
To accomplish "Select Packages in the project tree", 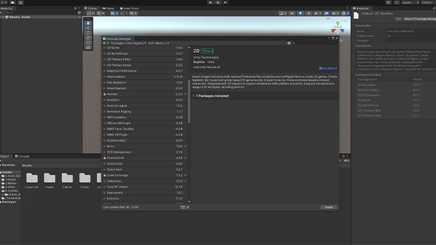I will [x=8, y=202].
